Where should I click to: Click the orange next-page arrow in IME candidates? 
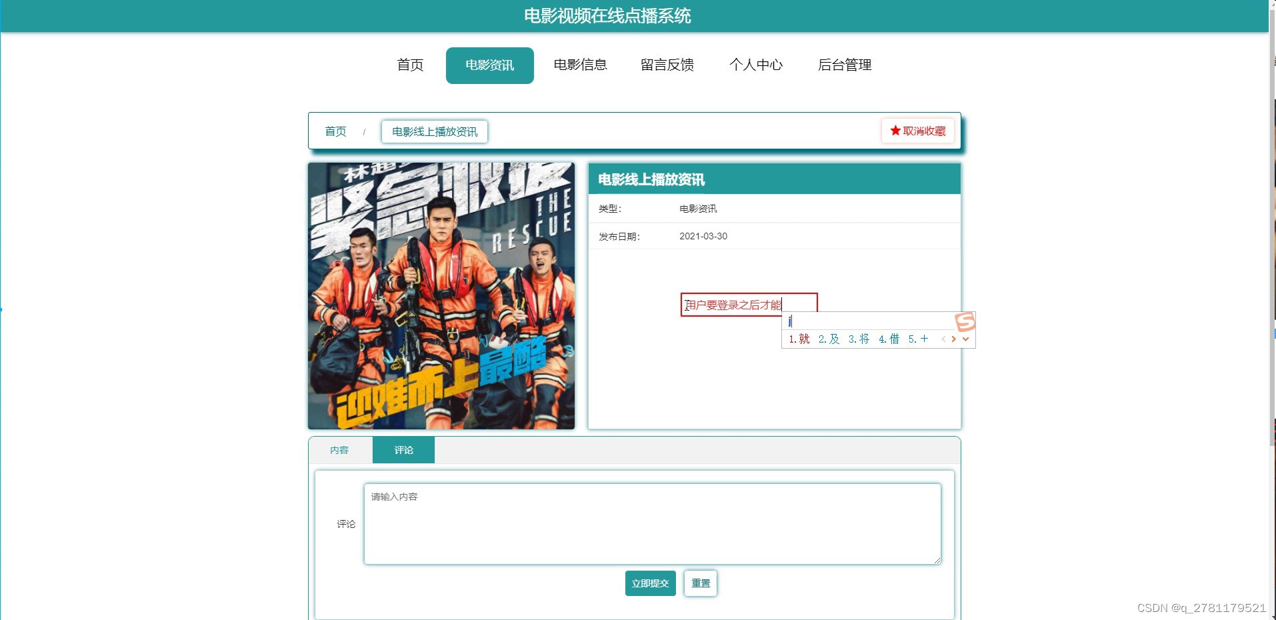(953, 339)
